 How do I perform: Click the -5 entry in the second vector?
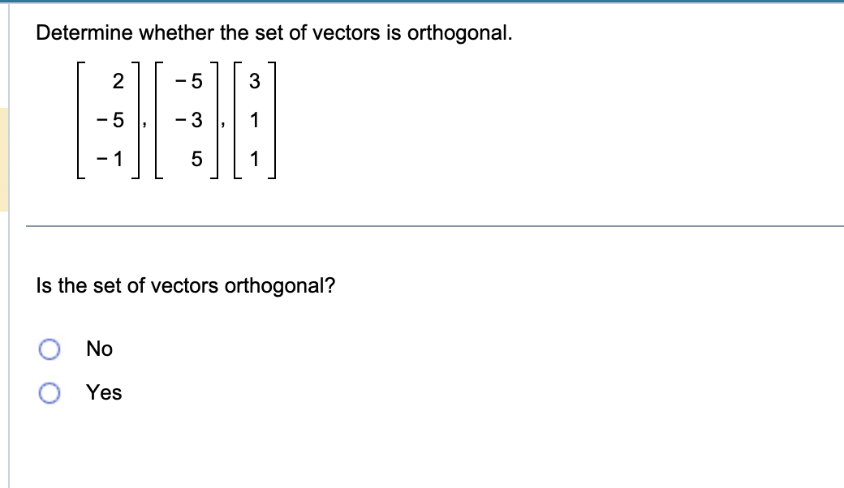click(187, 80)
